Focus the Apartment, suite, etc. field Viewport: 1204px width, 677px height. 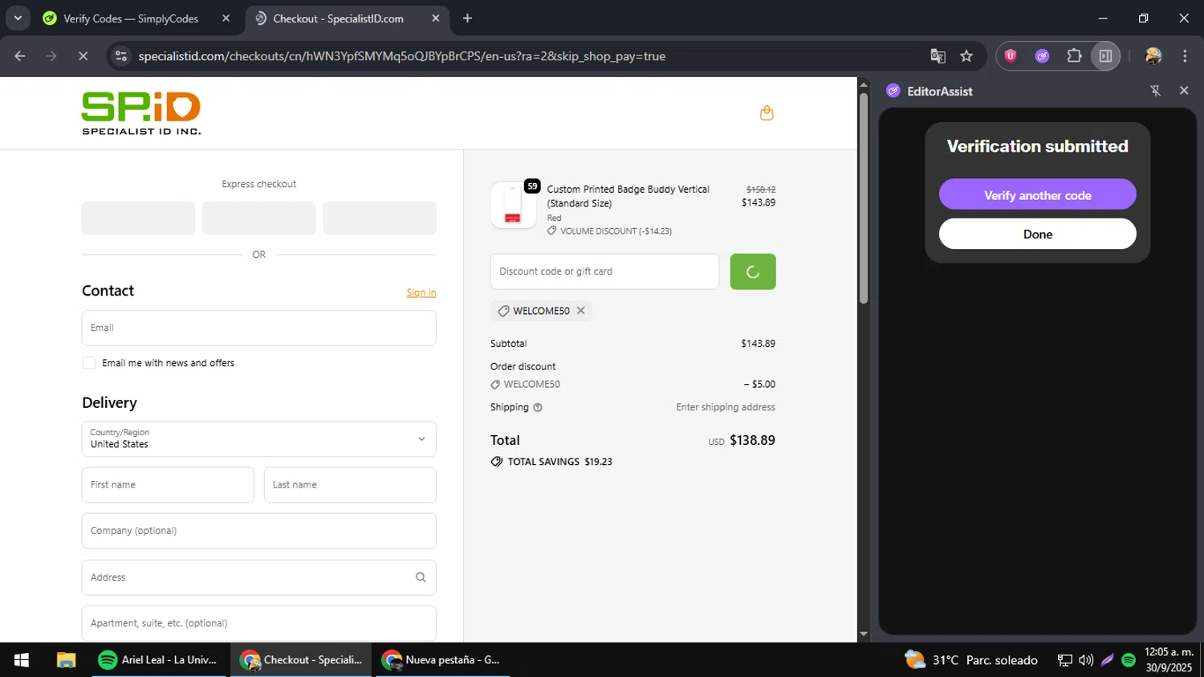coord(259,623)
